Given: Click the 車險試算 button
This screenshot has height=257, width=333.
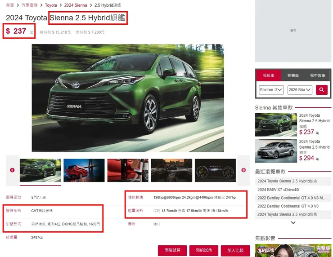Looking at the screenshot, I should pos(172,250).
